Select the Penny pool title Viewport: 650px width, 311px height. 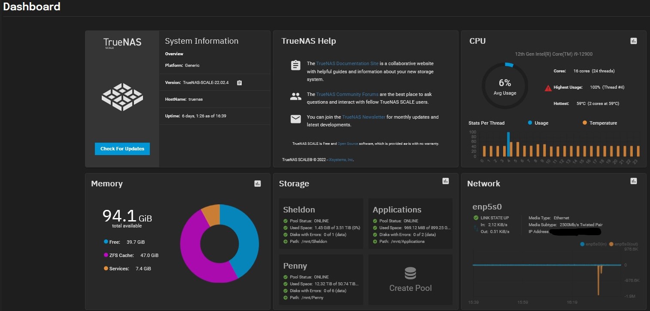point(295,266)
